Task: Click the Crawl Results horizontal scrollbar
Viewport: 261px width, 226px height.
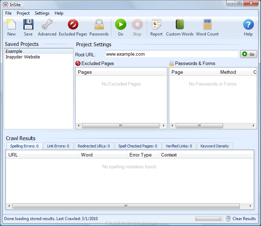Action: point(129,206)
